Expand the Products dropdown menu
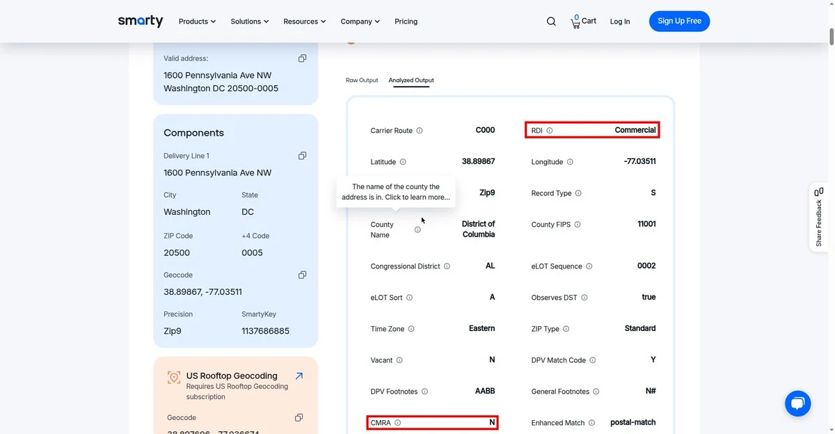The width and height of the screenshot is (835, 434). 197,22
